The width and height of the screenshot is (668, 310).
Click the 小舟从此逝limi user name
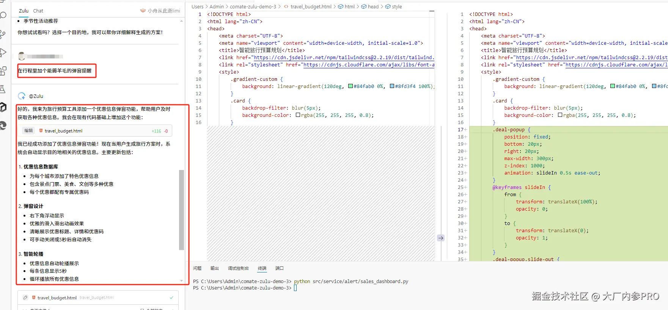(x=164, y=11)
